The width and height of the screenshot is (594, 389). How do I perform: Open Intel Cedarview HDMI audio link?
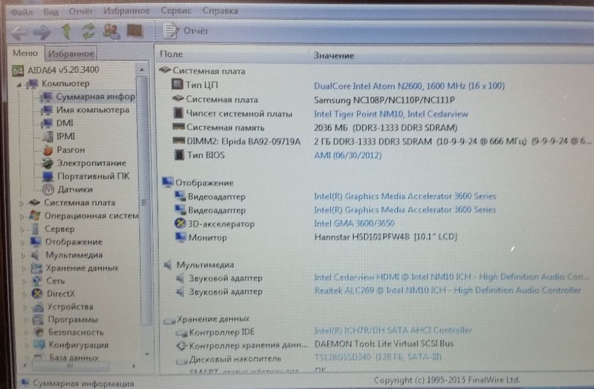pyautogui.click(x=451, y=277)
